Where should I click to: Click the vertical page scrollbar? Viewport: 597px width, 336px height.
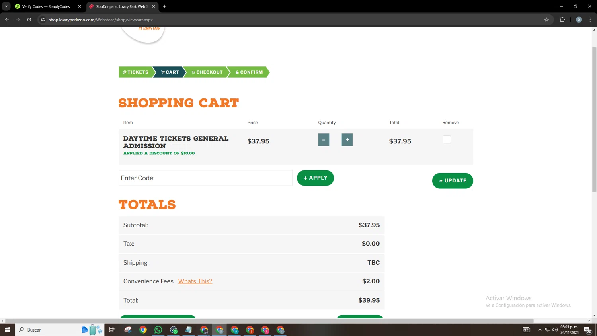coord(594,119)
